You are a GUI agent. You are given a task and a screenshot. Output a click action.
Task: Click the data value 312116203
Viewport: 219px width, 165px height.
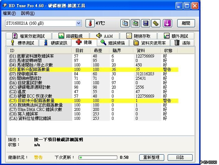tap(145, 74)
